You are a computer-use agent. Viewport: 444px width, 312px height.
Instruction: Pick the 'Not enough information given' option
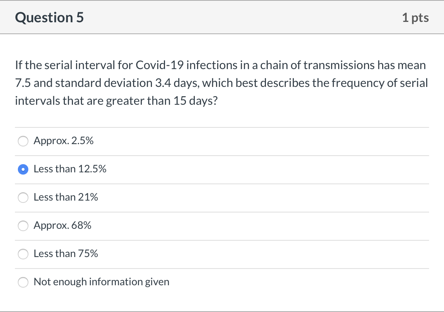point(23,282)
